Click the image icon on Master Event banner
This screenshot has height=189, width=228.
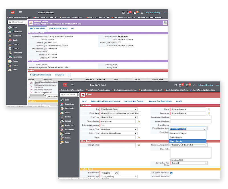[x=165, y=23]
